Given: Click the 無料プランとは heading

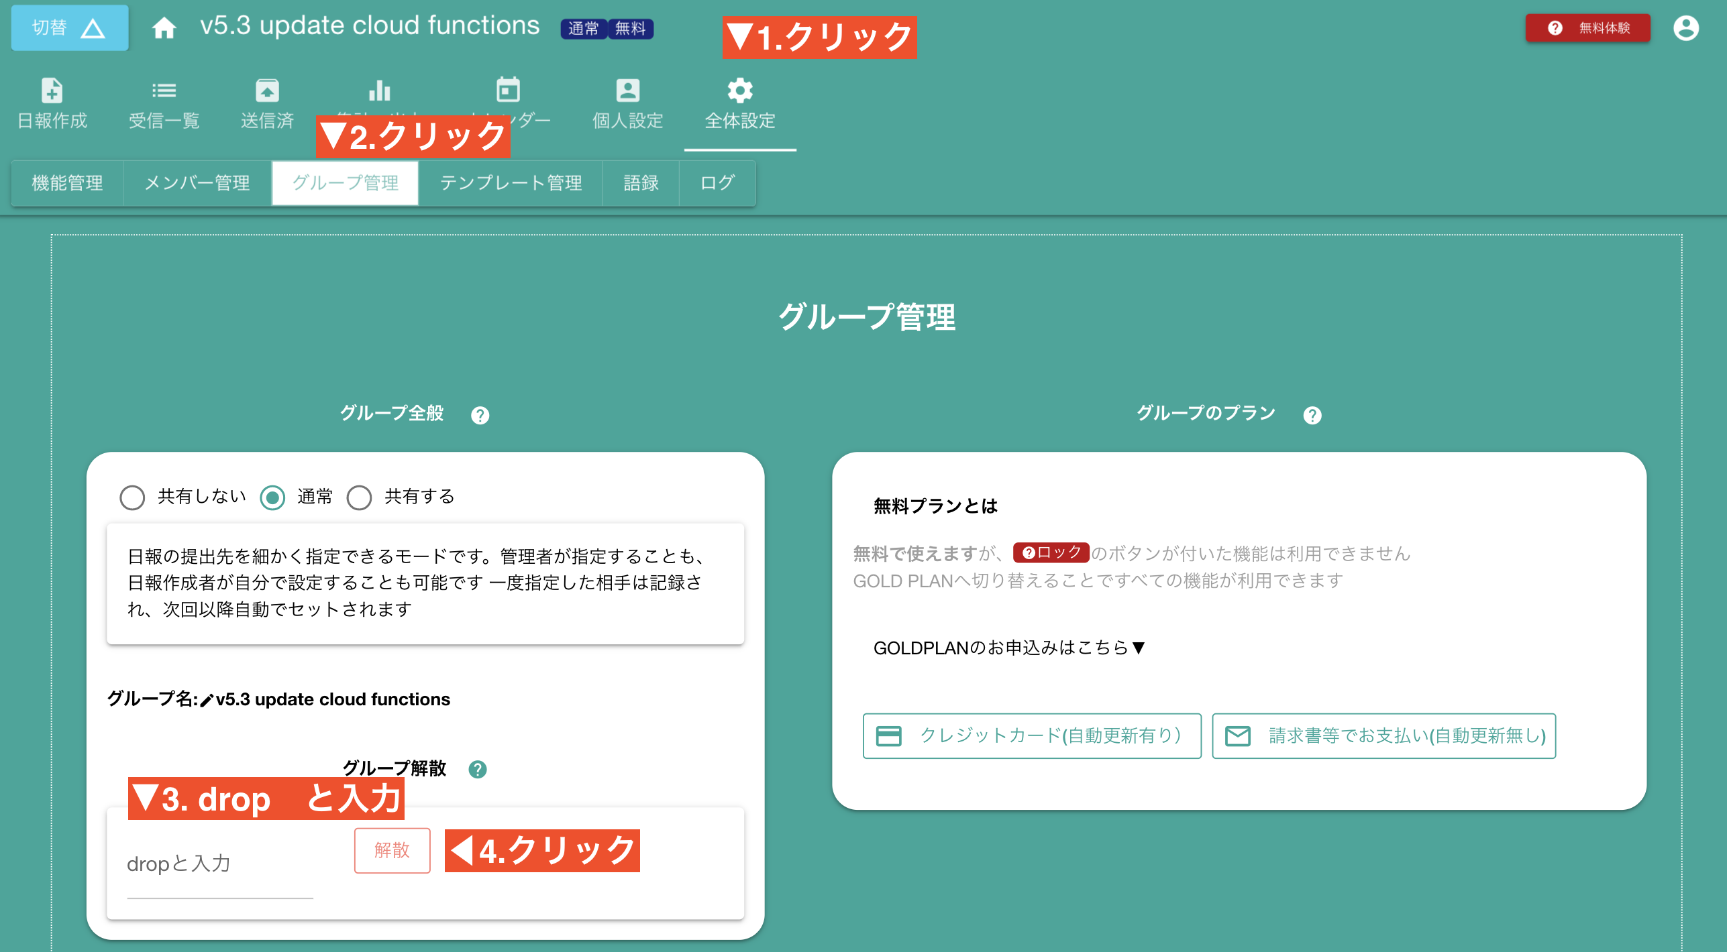Looking at the screenshot, I should click(x=935, y=506).
